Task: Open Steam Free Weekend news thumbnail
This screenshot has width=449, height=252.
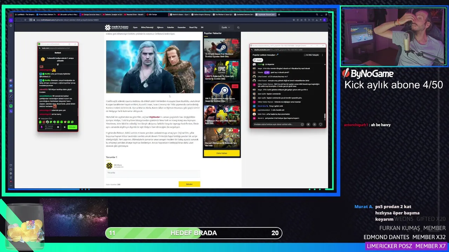Action: 222,48
